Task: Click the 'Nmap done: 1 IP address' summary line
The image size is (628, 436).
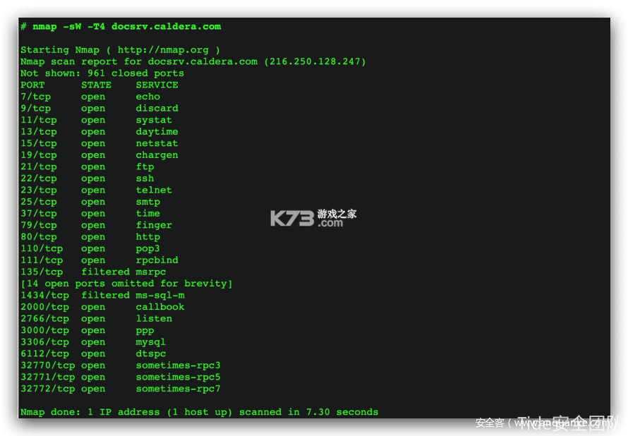Action: pyautogui.click(x=200, y=412)
